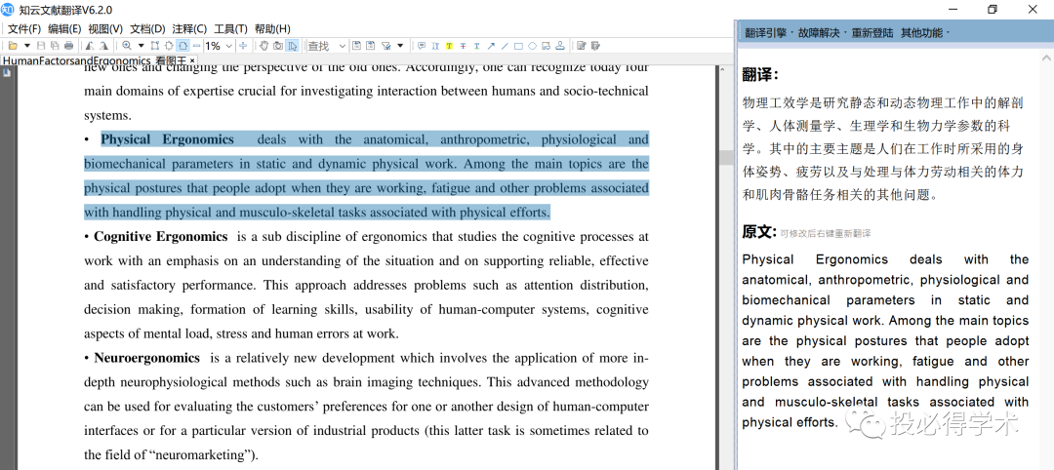1054x470 pixels.
Task: Open the 编辑(E) menu
Action: tap(64, 29)
